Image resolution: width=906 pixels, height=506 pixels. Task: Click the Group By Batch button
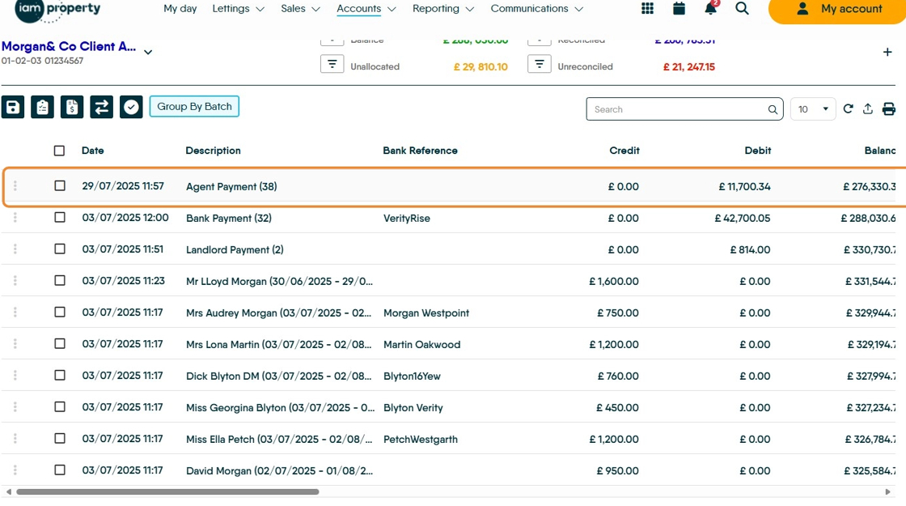tap(194, 107)
